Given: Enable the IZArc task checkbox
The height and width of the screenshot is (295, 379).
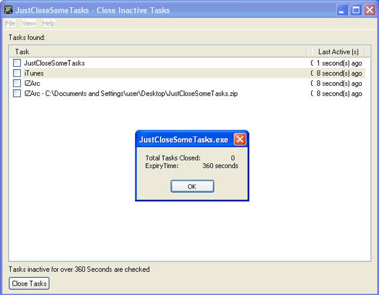Looking at the screenshot, I should pyautogui.click(x=17, y=83).
